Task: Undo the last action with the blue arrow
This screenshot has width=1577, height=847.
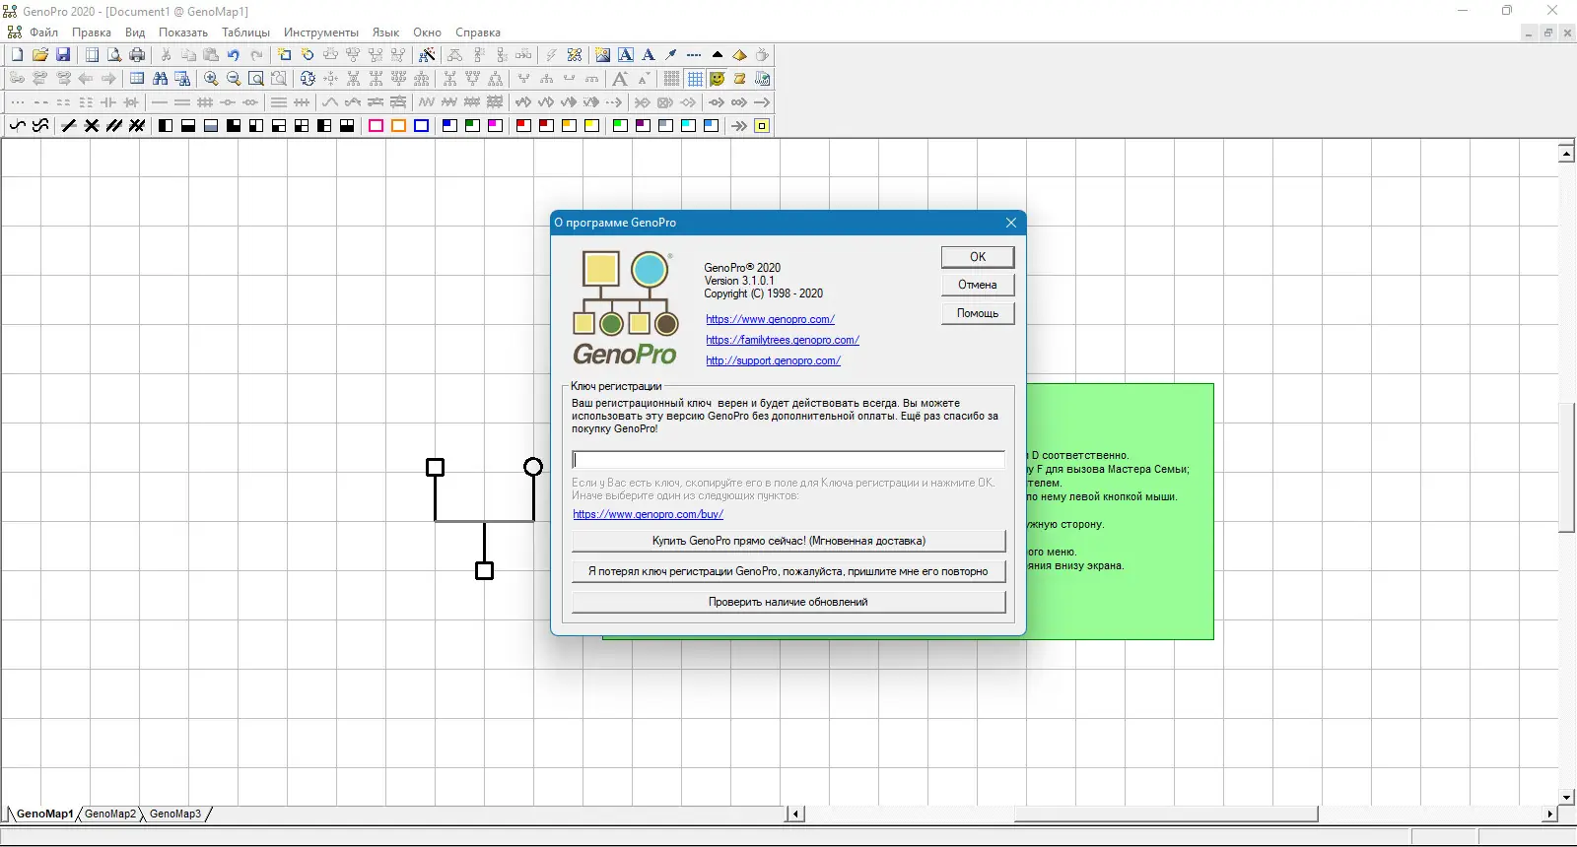Action: click(234, 55)
